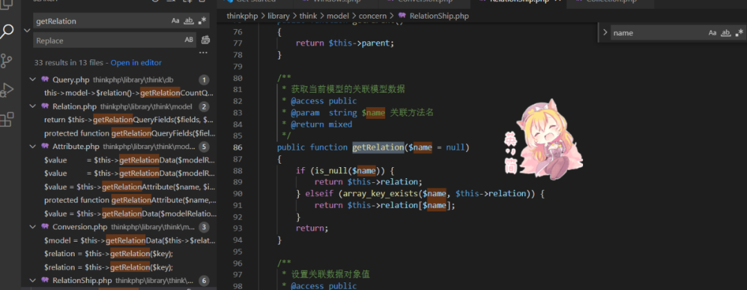The width and height of the screenshot is (747, 290).
Task: Toggle Match Case in the sidebar search field
Action: (176, 21)
